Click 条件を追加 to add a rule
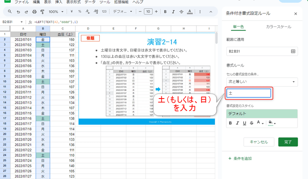308x179 pixels. point(240,158)
